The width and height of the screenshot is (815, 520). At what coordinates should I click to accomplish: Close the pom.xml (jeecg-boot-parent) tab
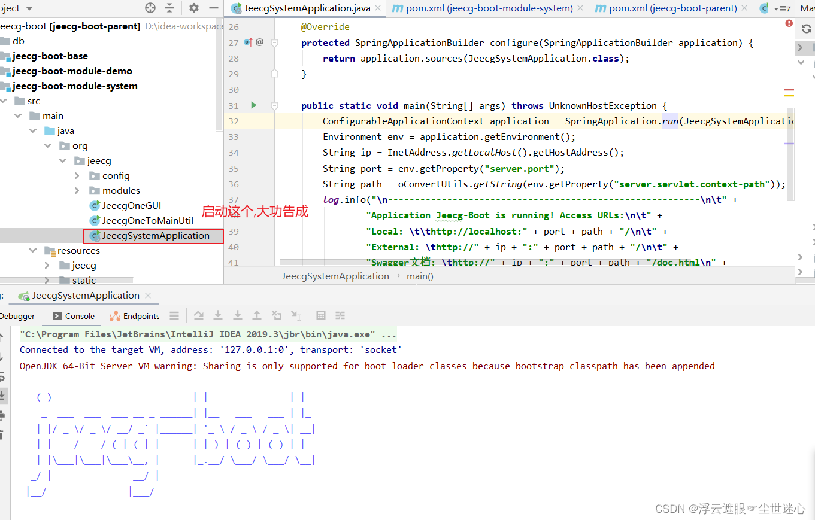tap(744, 8)
